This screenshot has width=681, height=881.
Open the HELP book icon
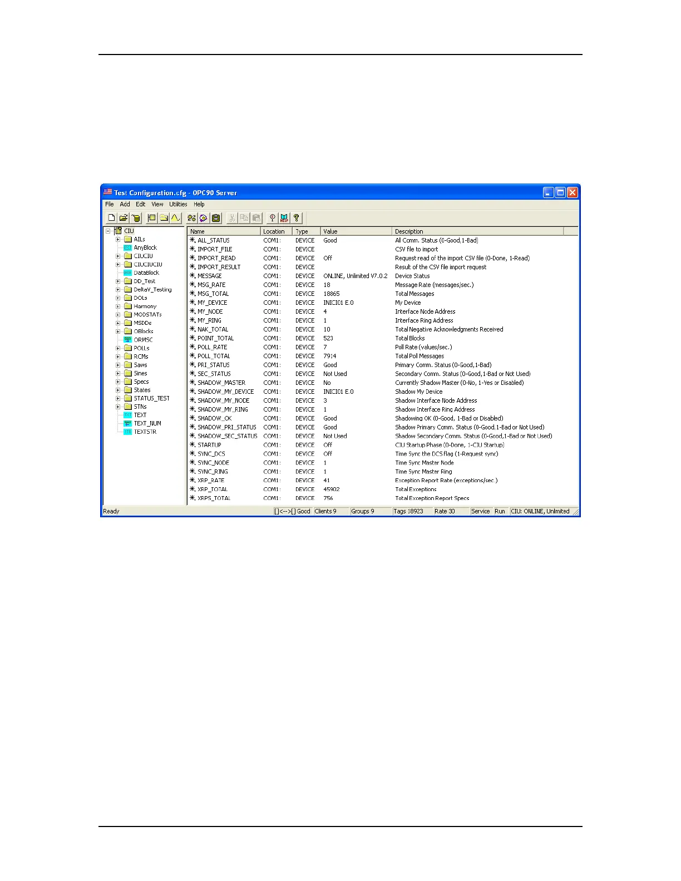click(284, 218)
